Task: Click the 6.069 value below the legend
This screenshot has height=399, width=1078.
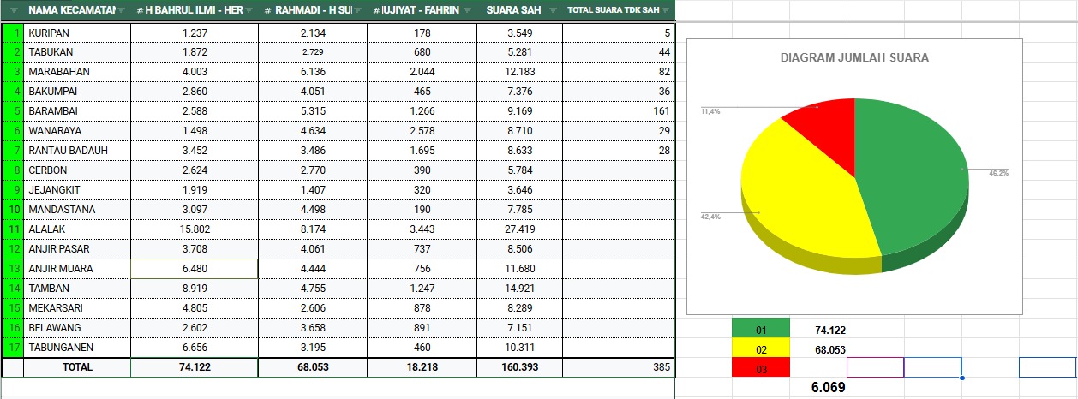Action: coord(828,388)
